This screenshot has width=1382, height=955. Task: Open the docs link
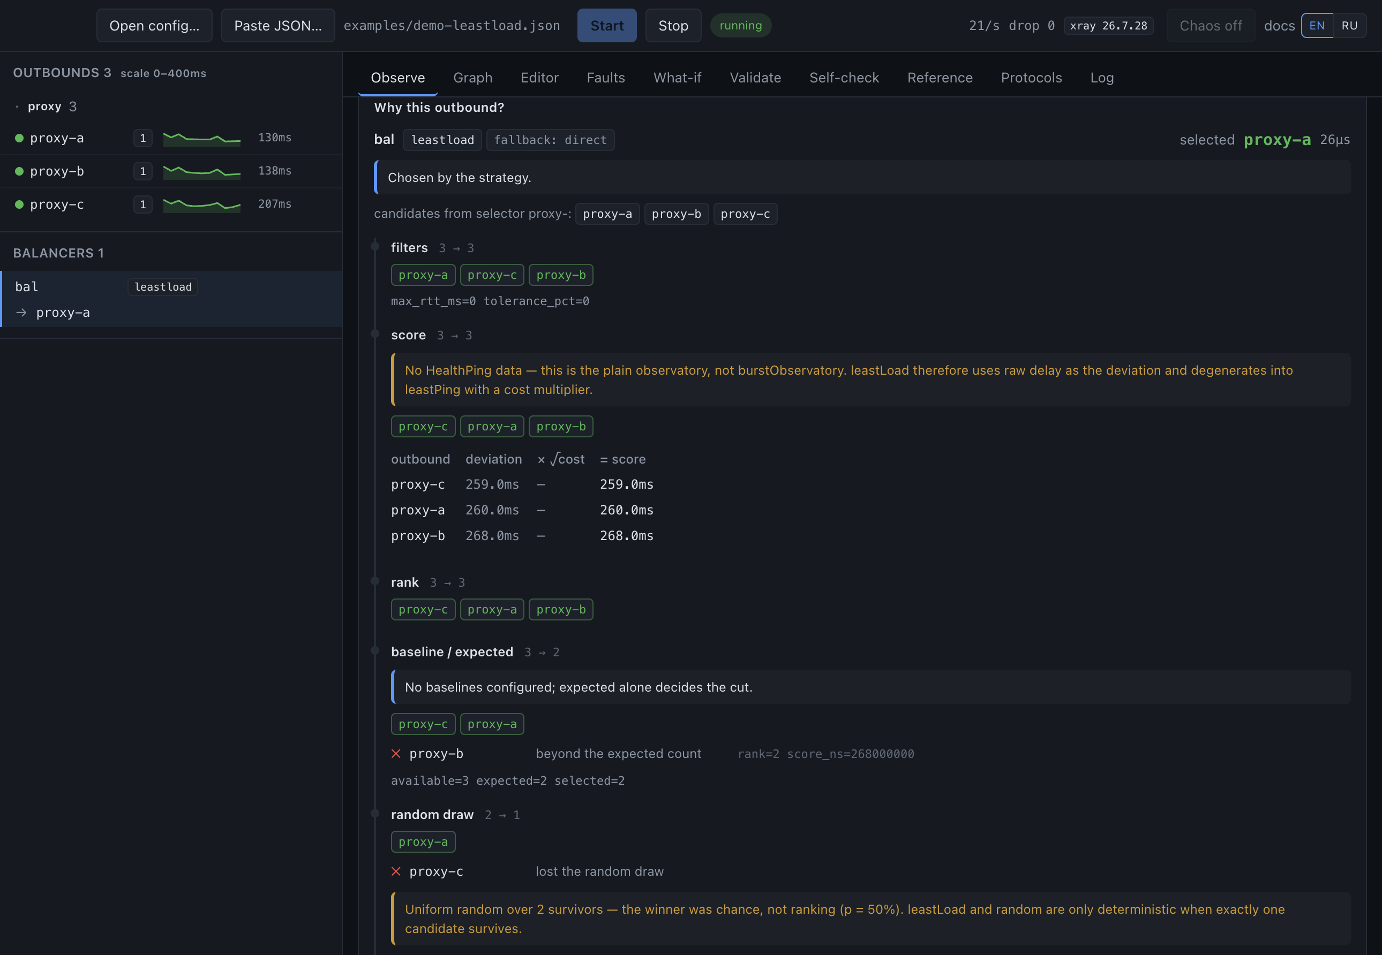1280,26
